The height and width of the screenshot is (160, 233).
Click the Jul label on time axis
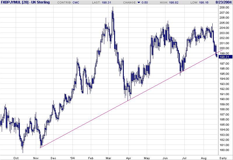184,158
